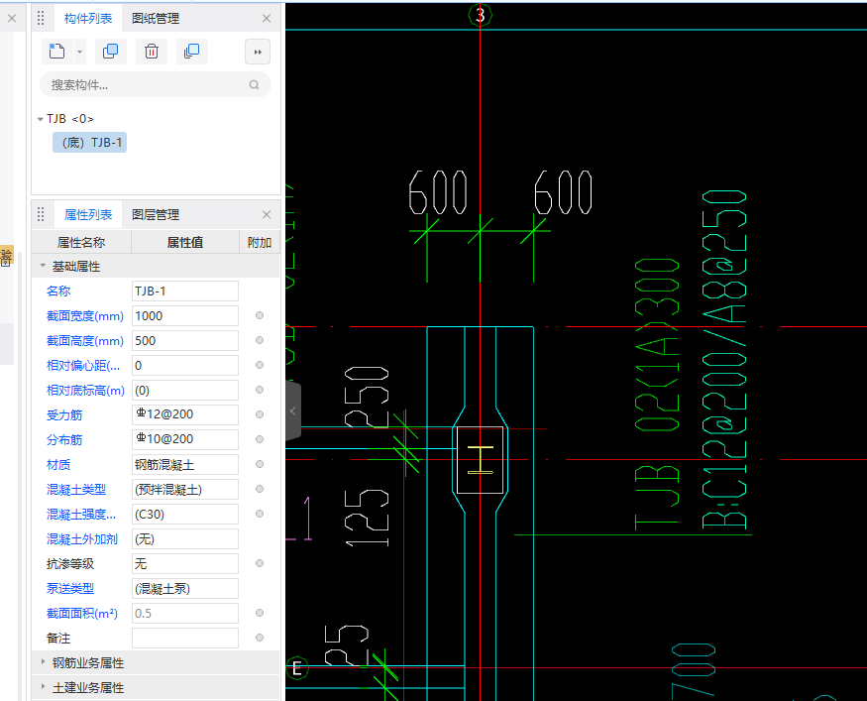Expand more toolbar options double-arrow
This screenshot has height=701, width=867.
(x=258, y=52)
